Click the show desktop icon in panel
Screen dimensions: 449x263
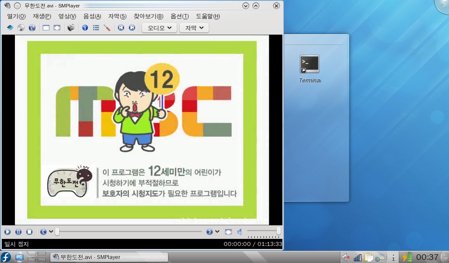tap(19, 257)
